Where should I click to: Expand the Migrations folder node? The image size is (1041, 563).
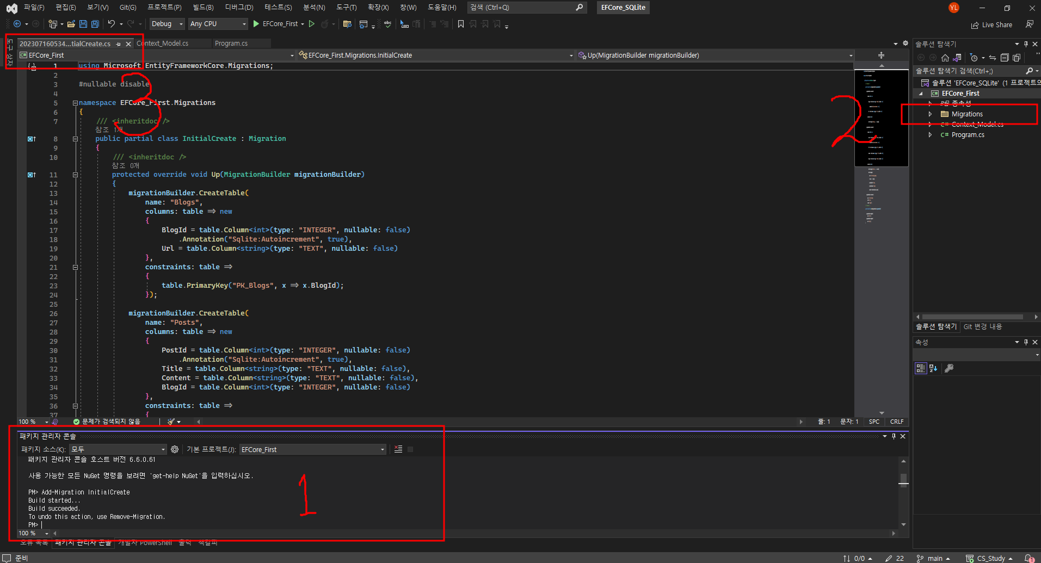tap(930, 114)
